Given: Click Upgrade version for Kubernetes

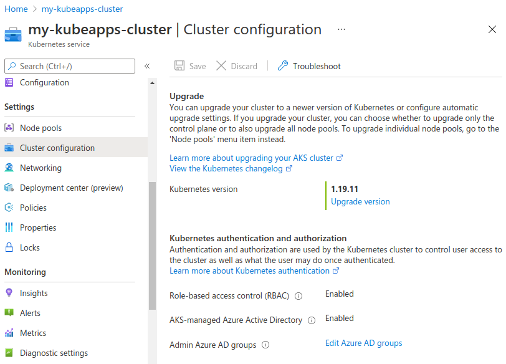Looking at the screenshot, I should [x=360, y=201].
